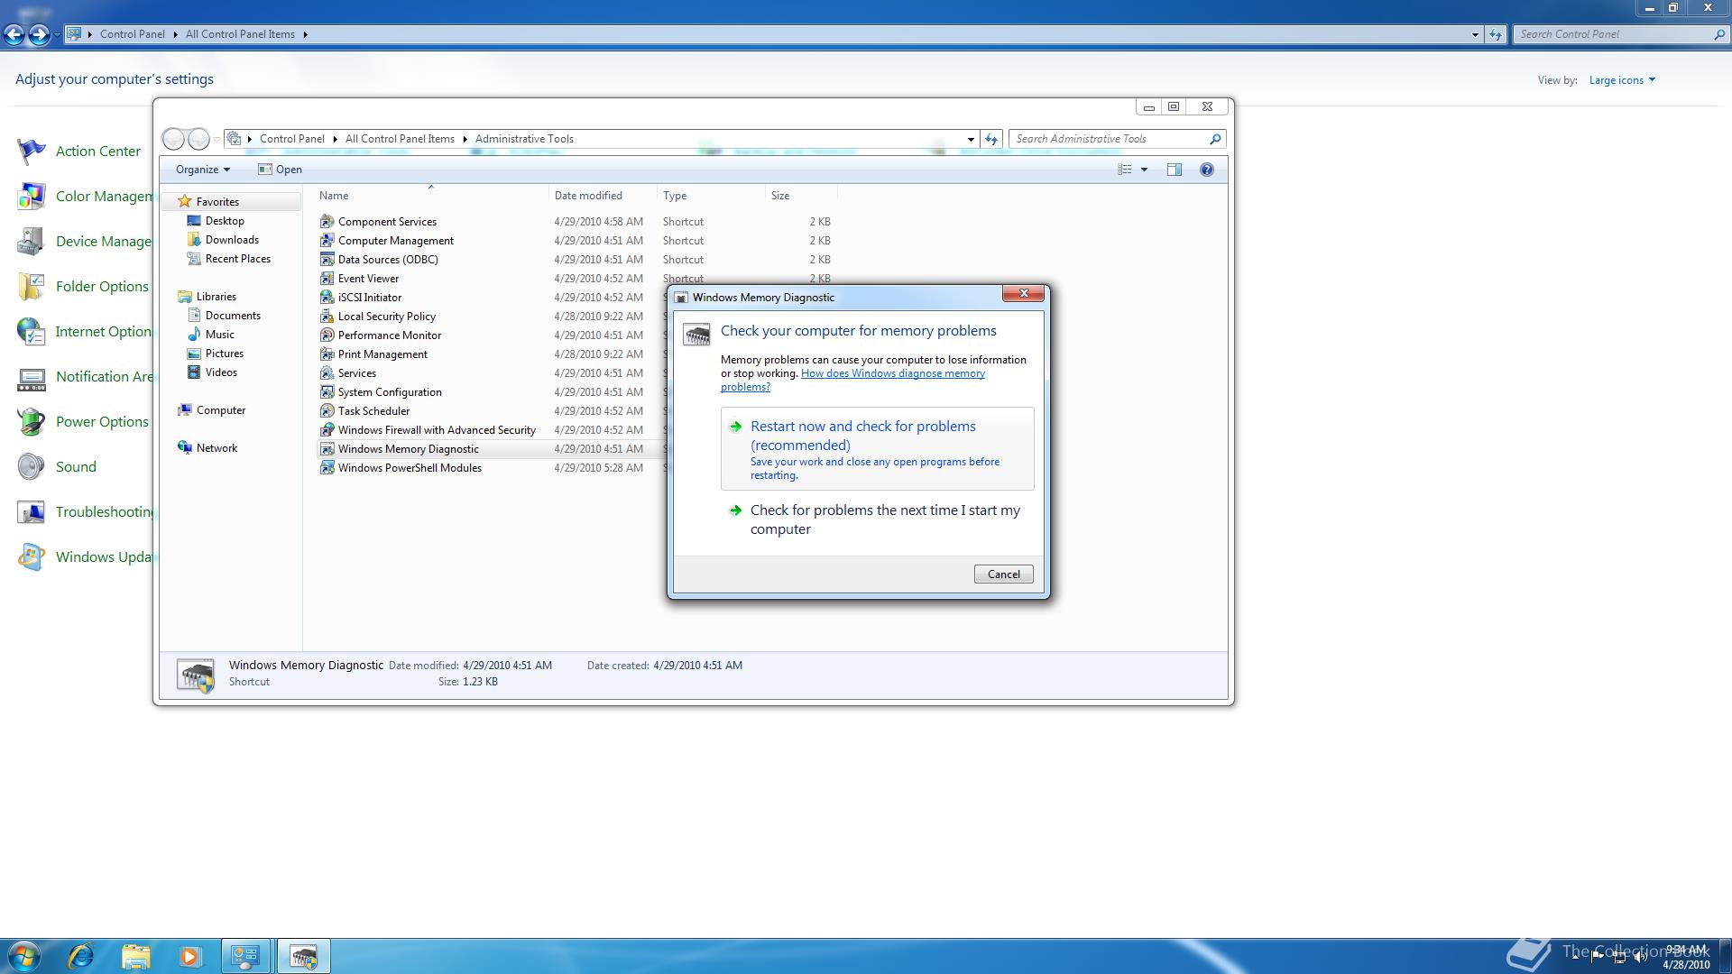
Task: Select Videos library
Action: 221,372
